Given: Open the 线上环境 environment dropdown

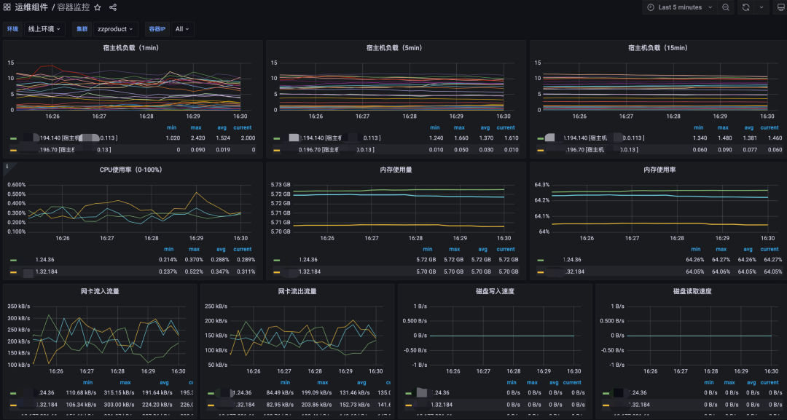Looking at the screenshot, I should pyautogui.click(x=44, y=29).
